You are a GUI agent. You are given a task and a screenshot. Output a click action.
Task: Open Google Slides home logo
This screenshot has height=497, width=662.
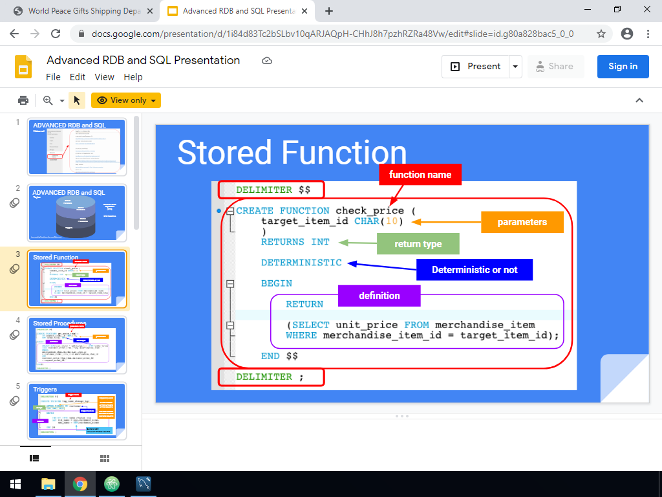[x=23, y=67]
